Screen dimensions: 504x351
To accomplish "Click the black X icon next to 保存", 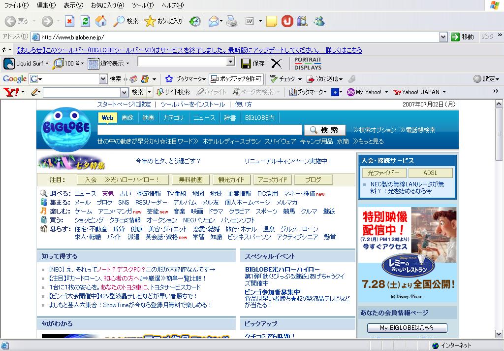I will coord(276,64).
